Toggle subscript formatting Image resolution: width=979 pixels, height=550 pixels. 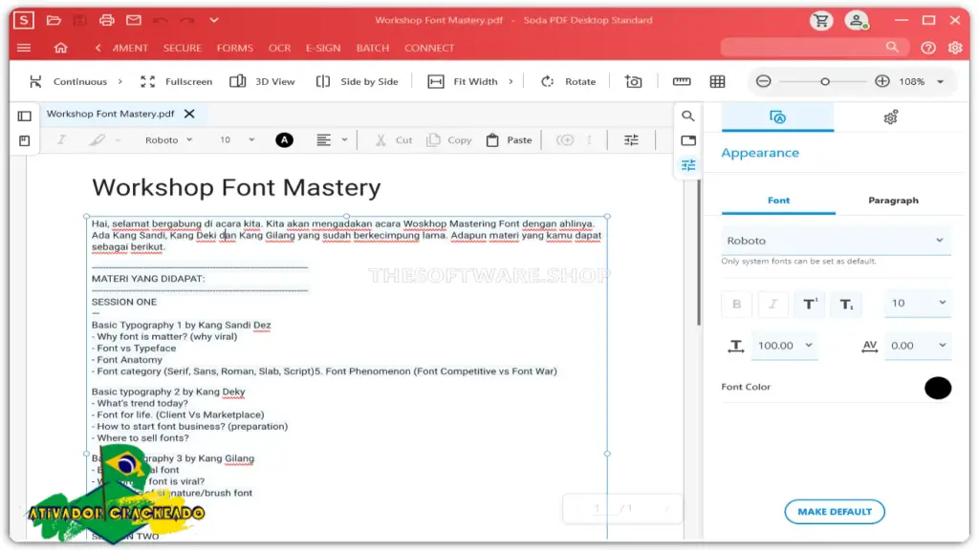(x=846, y=305)
